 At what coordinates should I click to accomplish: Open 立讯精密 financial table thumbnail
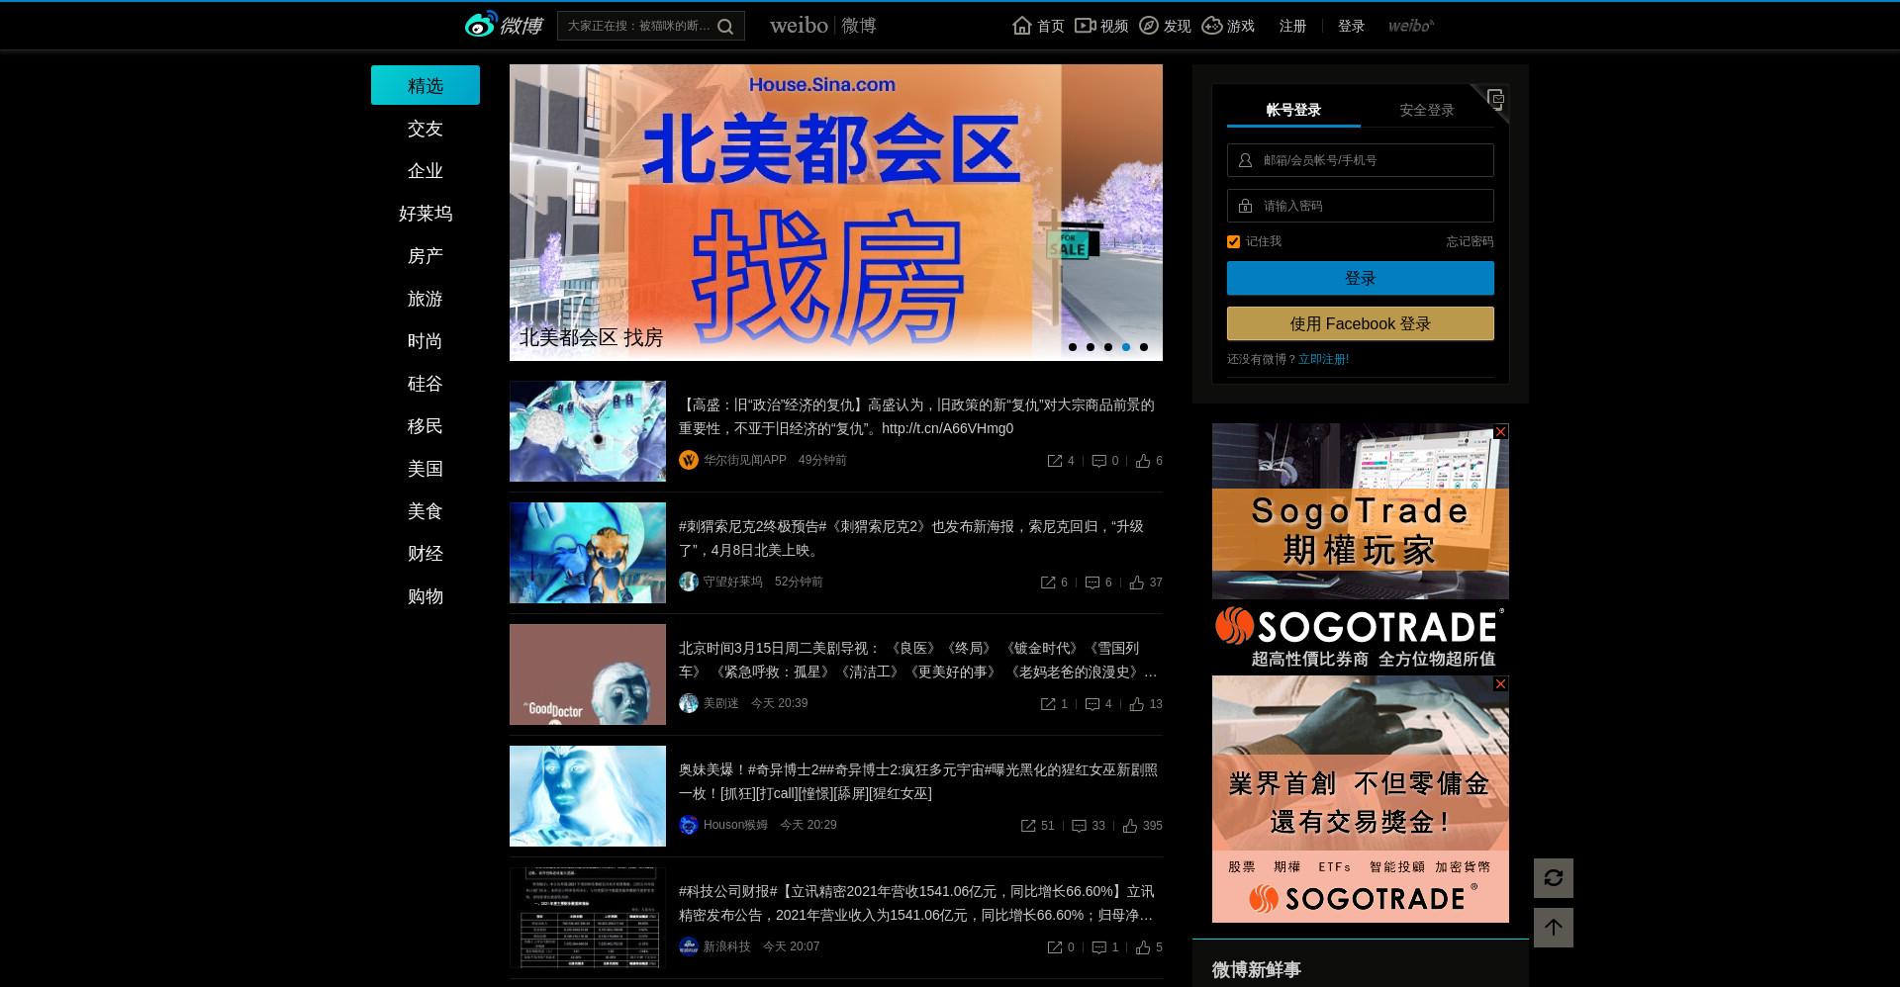click(588, 918)
